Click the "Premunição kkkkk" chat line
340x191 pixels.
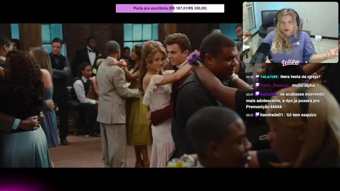(x=264, y=107)
